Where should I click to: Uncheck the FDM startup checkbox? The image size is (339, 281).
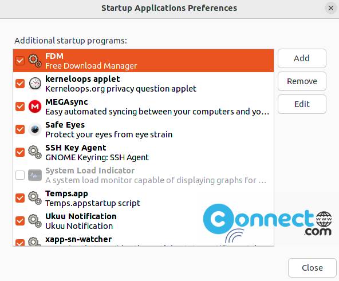(x=20, y=61)
